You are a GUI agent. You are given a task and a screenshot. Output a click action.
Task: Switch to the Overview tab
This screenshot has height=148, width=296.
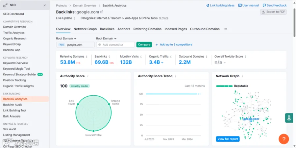tap(63, 29)
